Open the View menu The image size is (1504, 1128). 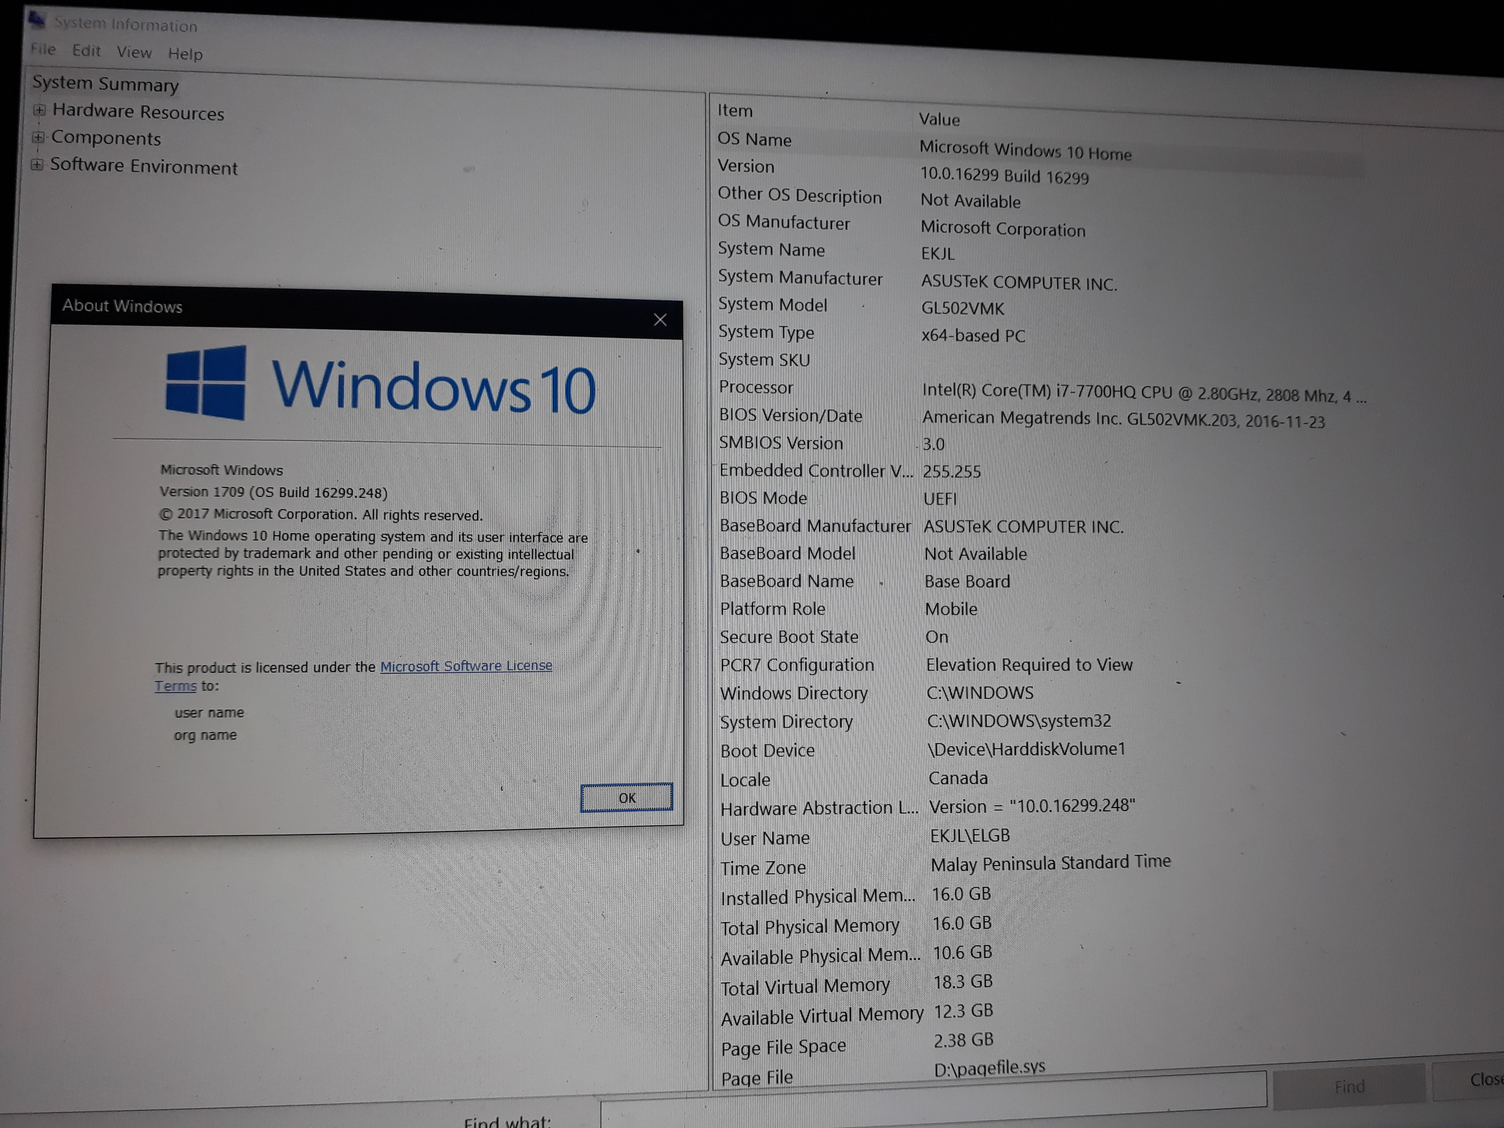pos(134,52)
